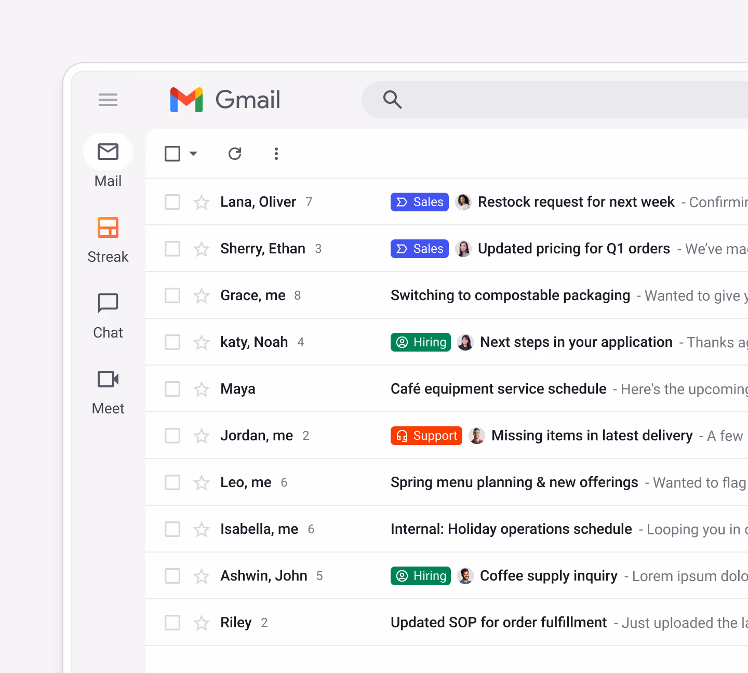Open 'Spring menu planning & new offerings' email
748x673 pixels.
[x=514, y=482]
